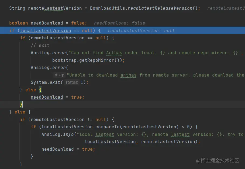Click 'needDownload' in the boolean declaration

click(47, 23)
